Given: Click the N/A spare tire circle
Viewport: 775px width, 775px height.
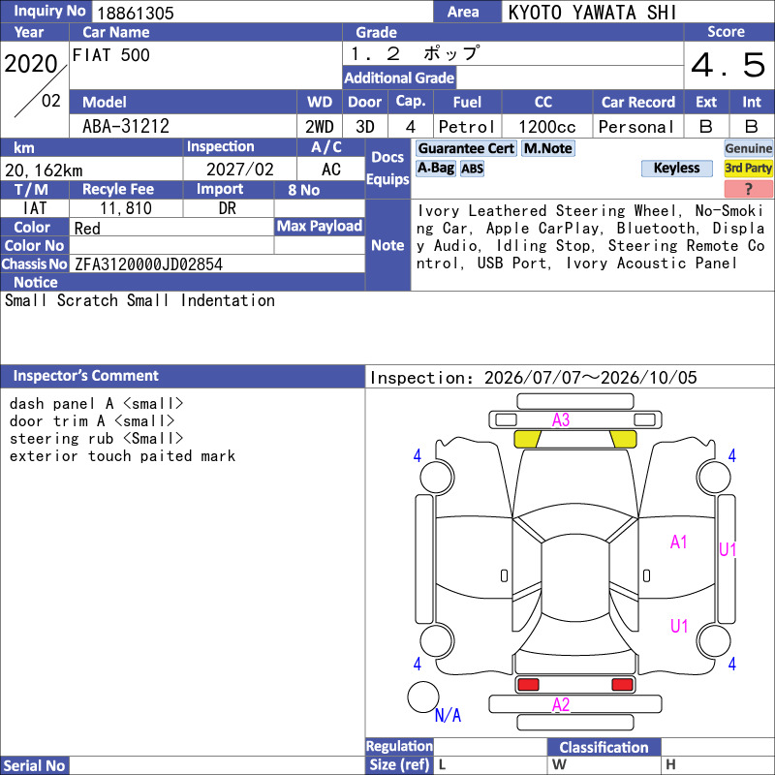Looking at the screenshot, I should [423, 697].
